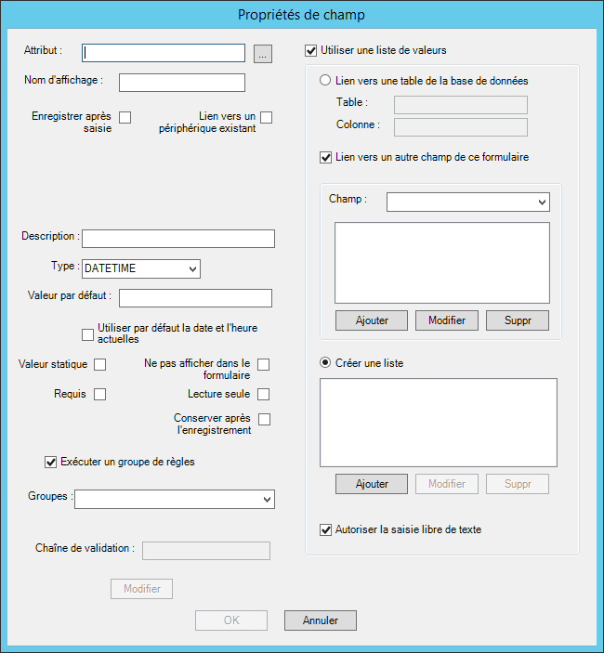Focus the Description input field
604x653 pixels.
pos(178,239)
